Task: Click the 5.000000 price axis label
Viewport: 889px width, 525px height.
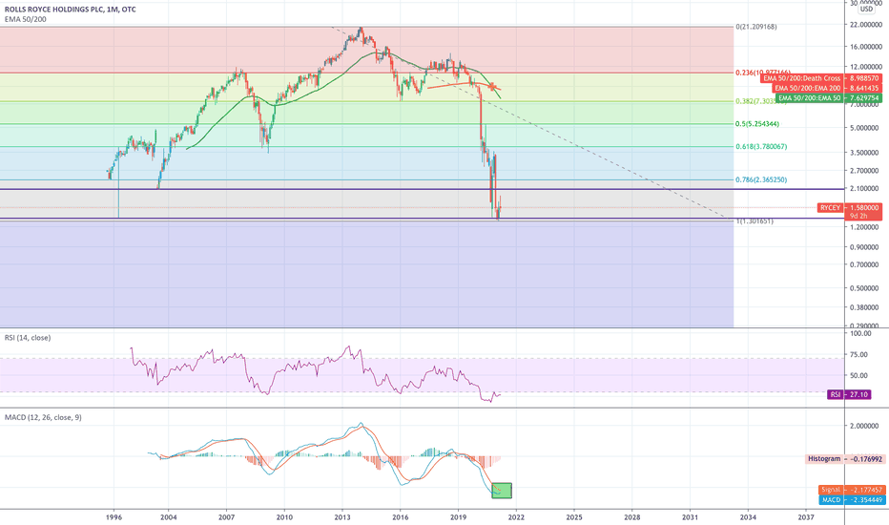Action: (864, 128)
